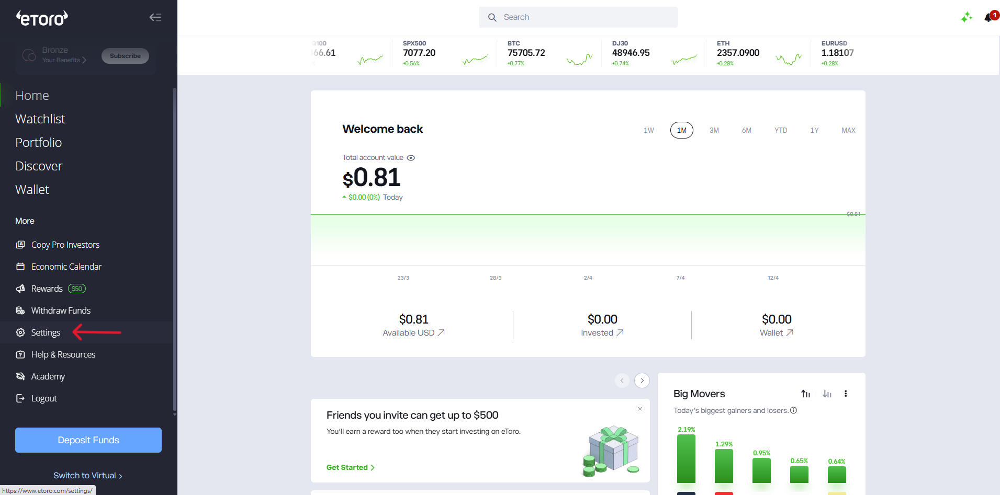Screen dimensions: 1000x495
Task: Open the SPX500 ticker
Action: (x=445, y=53)
